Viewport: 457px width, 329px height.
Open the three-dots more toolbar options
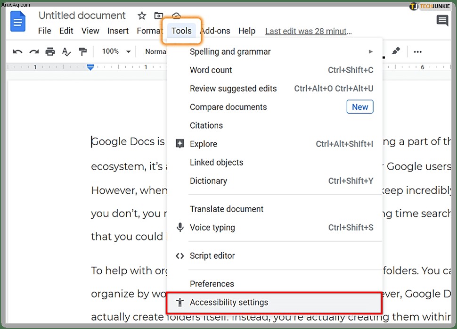(417, 52)
